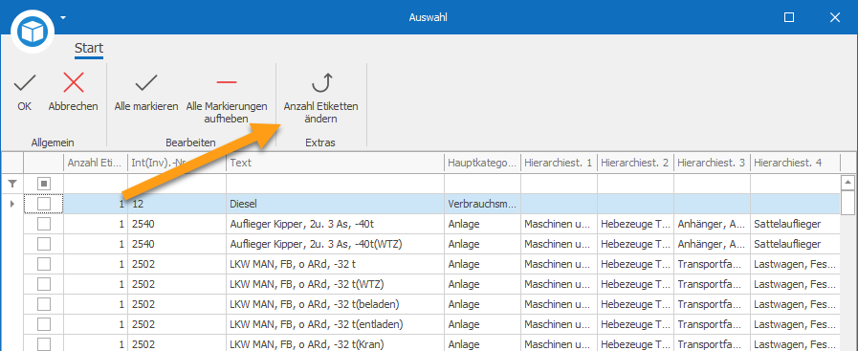Click the red Abbrechen X icon
Screen dimensions: 858x351
point(74,82)
